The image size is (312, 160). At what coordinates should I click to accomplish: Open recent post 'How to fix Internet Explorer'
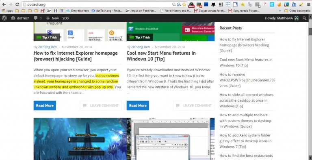(x=244, y=45)
